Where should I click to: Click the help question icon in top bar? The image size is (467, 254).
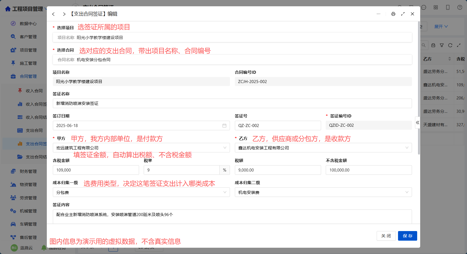(x=460, y=7)
